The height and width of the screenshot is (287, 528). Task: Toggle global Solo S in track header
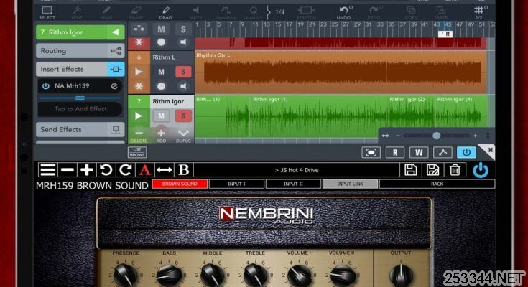[x=183, y=29]
